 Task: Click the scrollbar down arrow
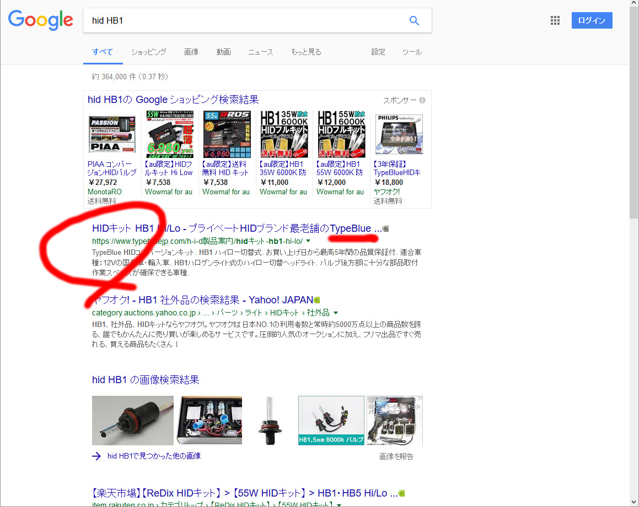[x=633, y=502]
